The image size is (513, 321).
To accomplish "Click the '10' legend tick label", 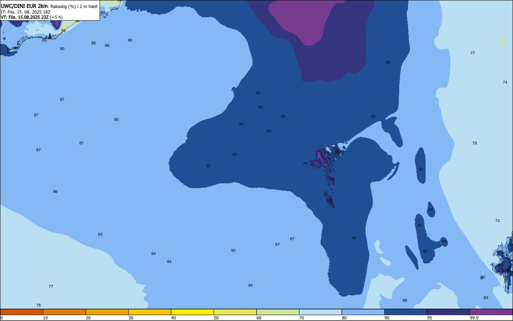I will coord(45,318).
